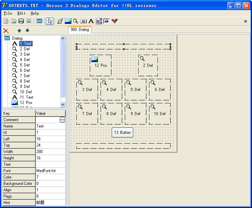Click the Save As toolbar icon
The image size is (252, 208).
coord(29,21)
